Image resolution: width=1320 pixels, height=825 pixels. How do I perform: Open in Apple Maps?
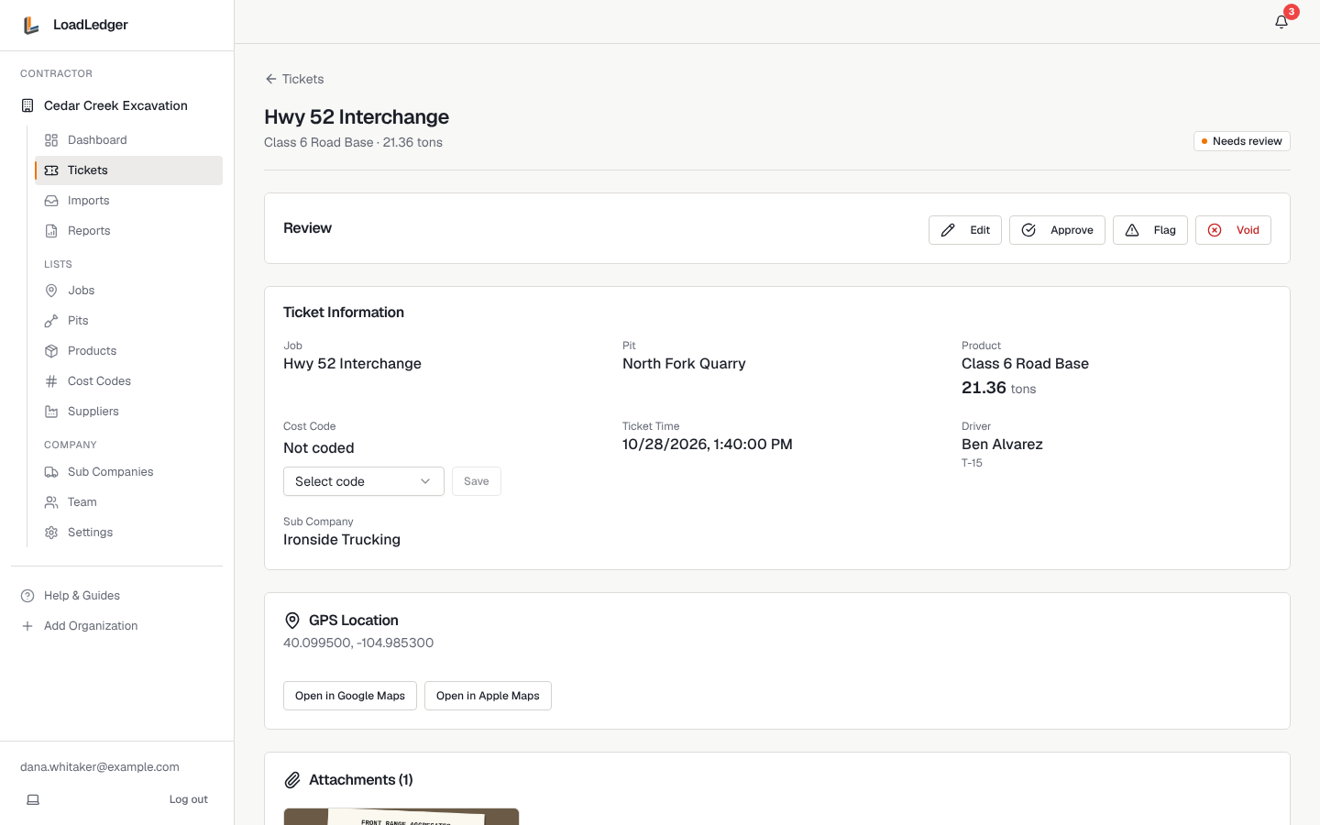click(488, 696)
